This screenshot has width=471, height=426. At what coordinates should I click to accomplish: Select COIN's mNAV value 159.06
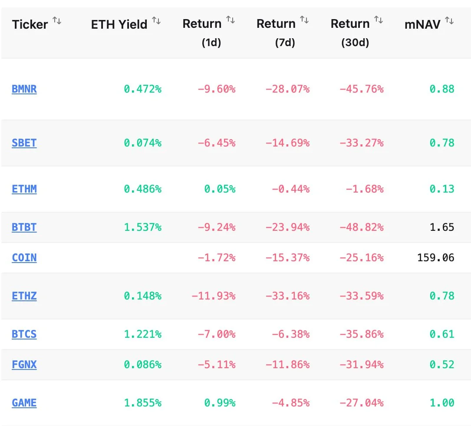(x=435, y=258)
